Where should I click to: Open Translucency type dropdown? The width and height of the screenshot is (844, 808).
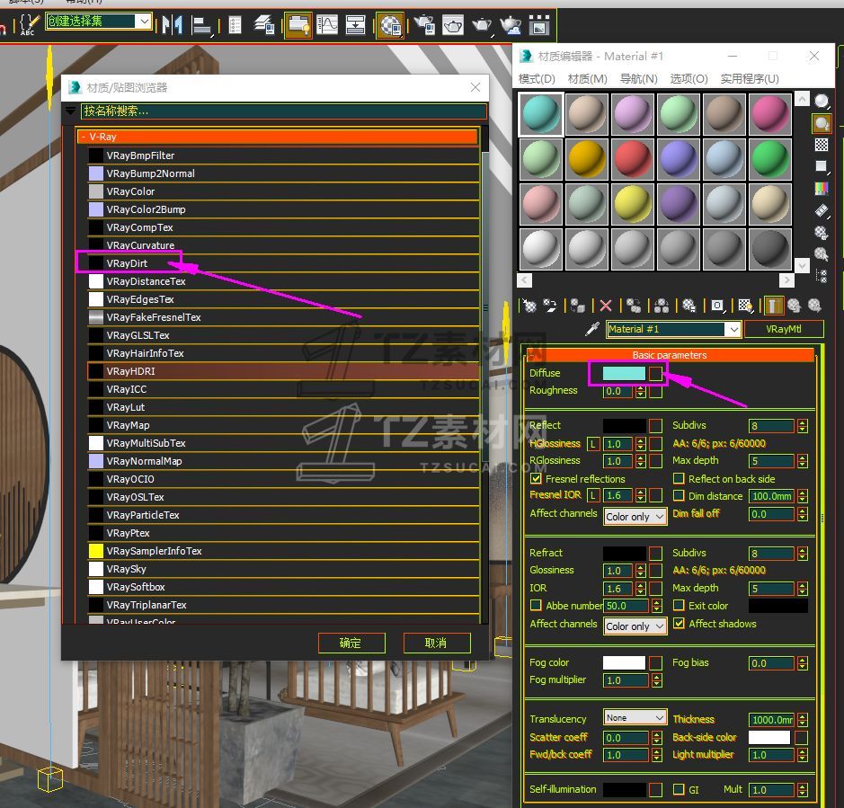point(635,718)
